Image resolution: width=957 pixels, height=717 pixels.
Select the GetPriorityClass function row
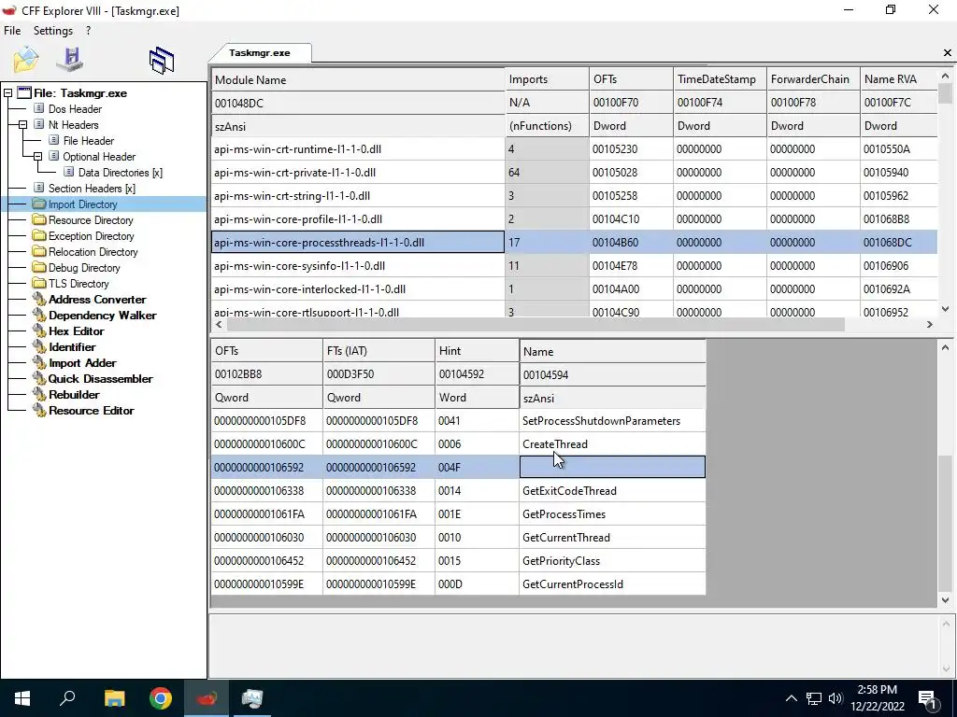click(458, 561)
